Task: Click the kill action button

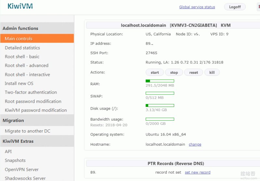Action: point(212,72)
